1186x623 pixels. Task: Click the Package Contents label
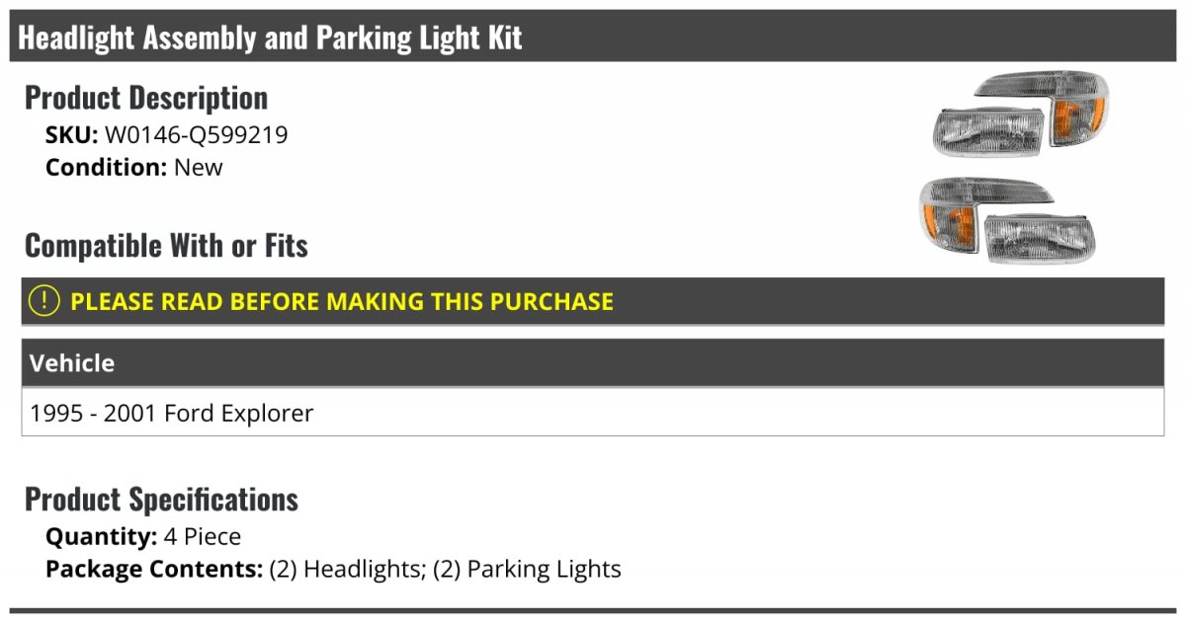click(x=153, y=569)
